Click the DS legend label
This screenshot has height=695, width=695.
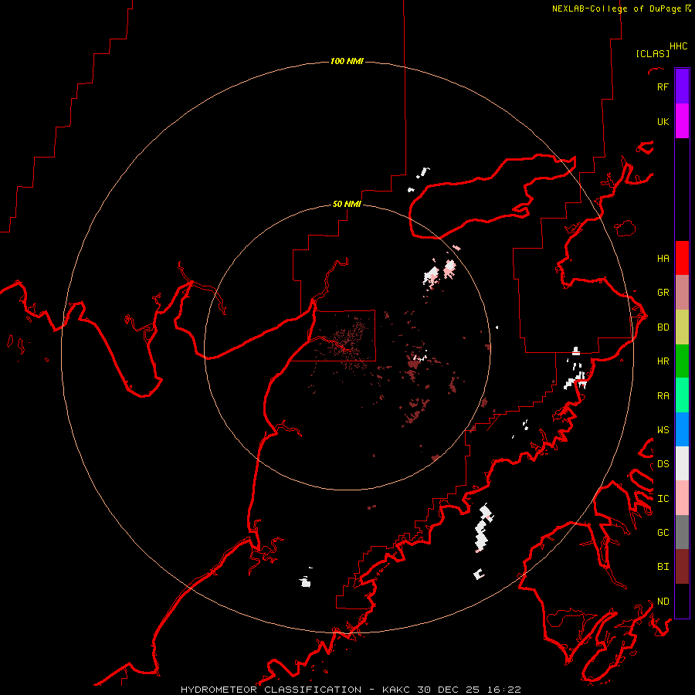pos(663,464)
